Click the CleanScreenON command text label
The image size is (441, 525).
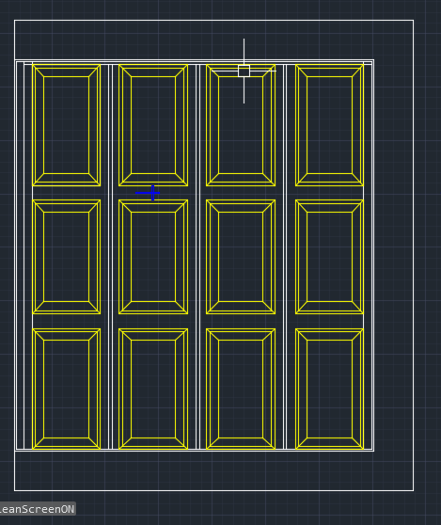37,509
